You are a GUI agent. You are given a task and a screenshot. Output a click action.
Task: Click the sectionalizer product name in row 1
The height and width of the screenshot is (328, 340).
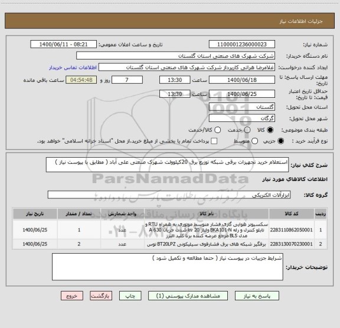pyautogui.click(x=207, y=230)
